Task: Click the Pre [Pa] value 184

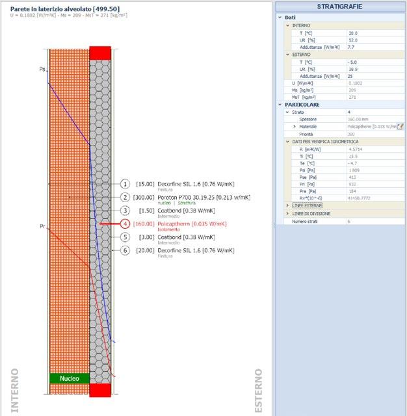Action: coord(376,191)
